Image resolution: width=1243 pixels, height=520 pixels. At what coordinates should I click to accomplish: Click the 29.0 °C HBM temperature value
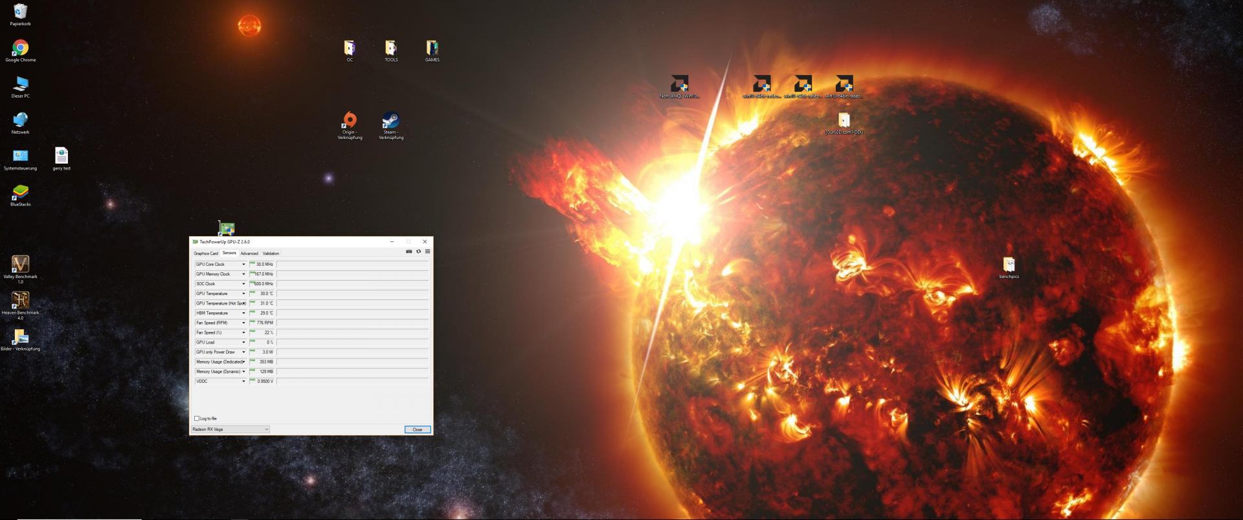266,313
